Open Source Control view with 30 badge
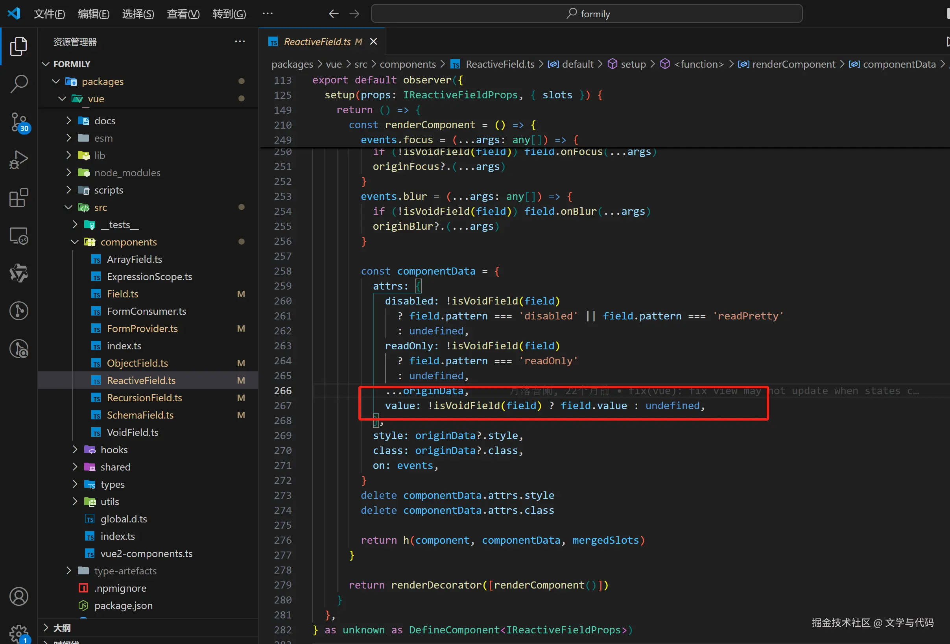Viewport: 950px width, 644px height. click(x=18, y=122)
